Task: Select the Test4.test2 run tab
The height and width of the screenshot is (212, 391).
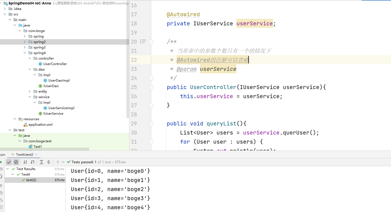Action: (x=24, y=155)
